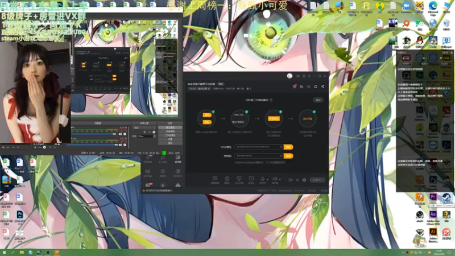Move selected OBS scene up
Screen dimensions: 455x256
click(x=13, y=147)
